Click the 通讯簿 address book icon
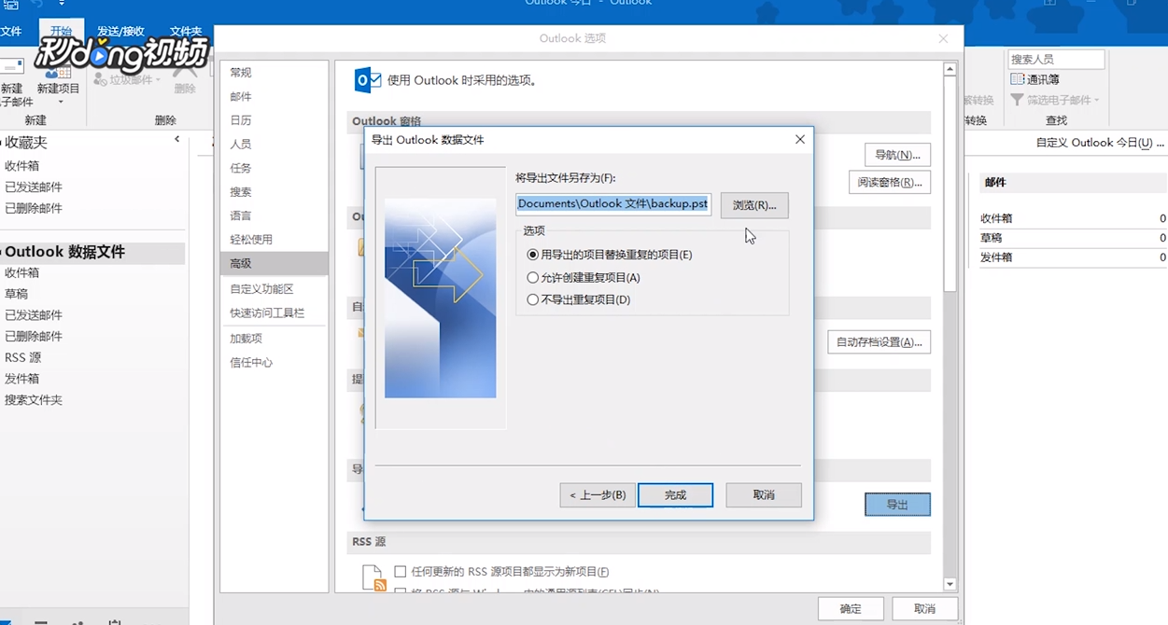Viewport: 1168px width, 625px height. tap(1018, 79)
